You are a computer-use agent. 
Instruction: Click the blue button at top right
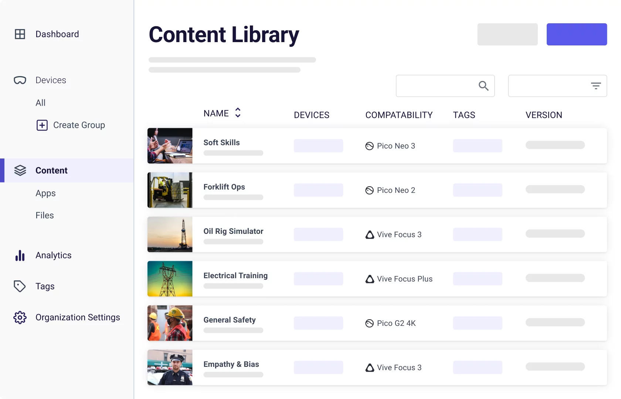(576, 34)
